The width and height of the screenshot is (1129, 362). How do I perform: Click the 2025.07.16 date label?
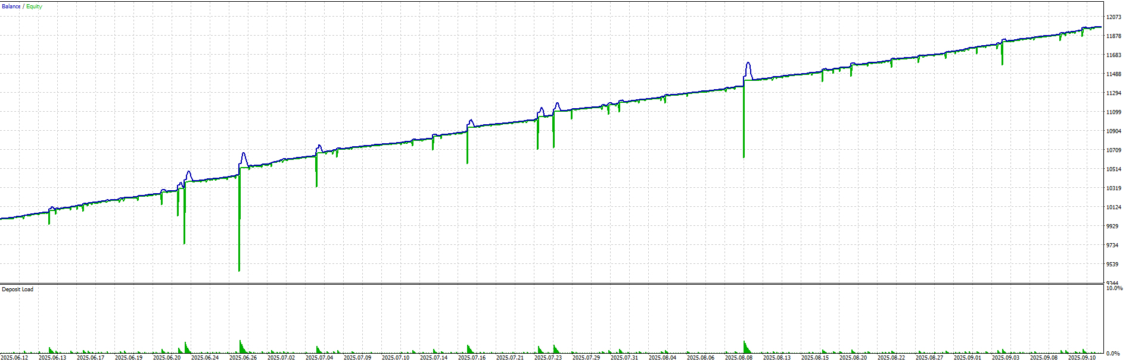pos(472,357)
